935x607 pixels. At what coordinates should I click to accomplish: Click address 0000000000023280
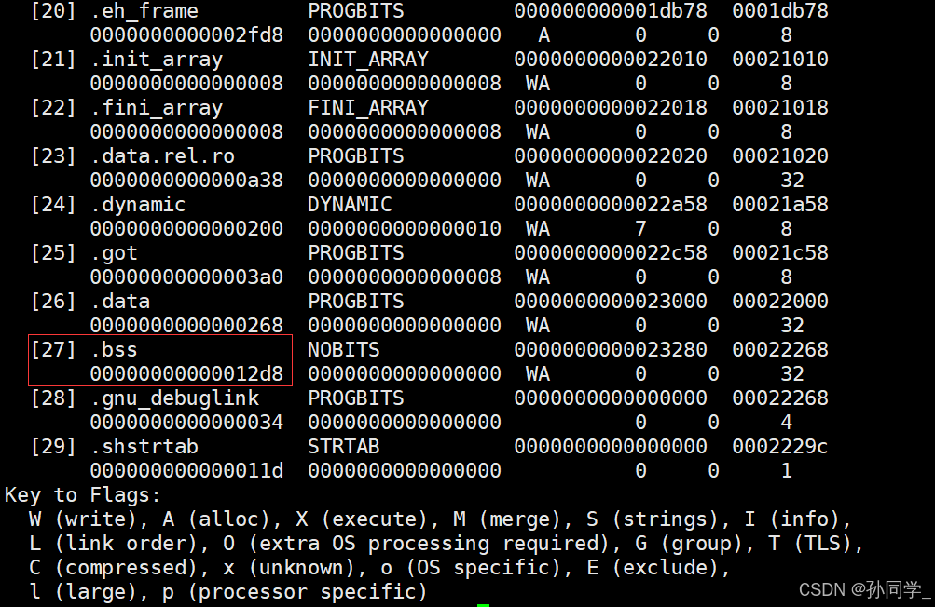(611, 350)
